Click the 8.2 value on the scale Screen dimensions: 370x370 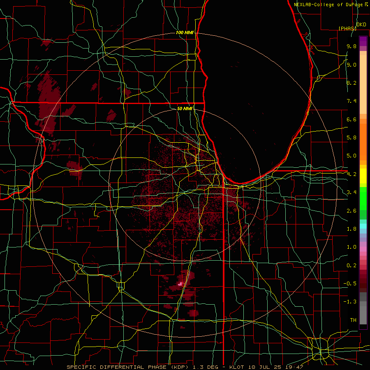(351, 83)
